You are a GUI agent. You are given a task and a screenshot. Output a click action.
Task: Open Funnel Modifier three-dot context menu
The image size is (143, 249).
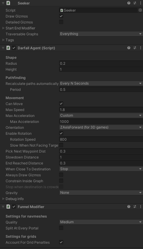tap(140, 207)
